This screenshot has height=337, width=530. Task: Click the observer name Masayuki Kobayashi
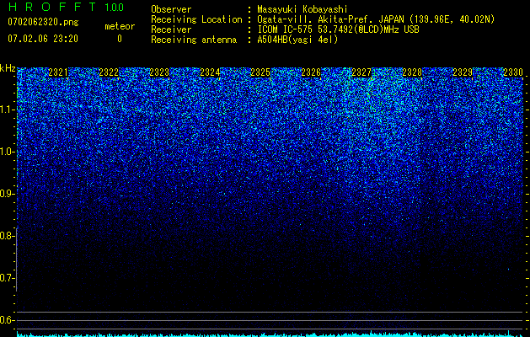point(302,9)
